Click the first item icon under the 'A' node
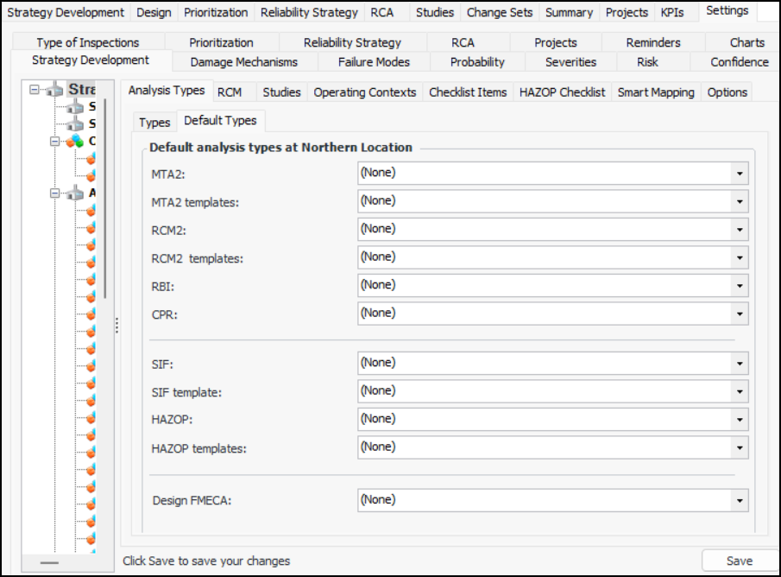This screenshot has width=781, height=577. point(91,210)
